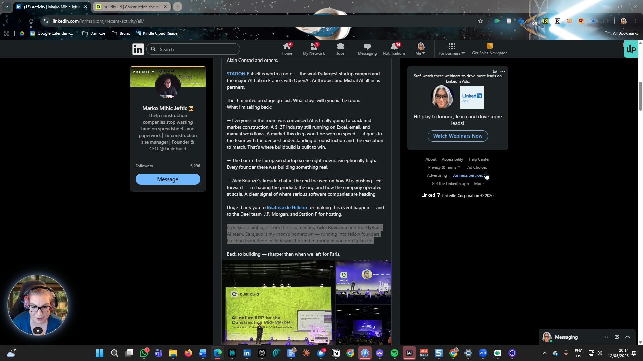Screen dimensions: 643x361
Task: Open Kindle Cloud Reader bookmark
Action: point(157,33)
